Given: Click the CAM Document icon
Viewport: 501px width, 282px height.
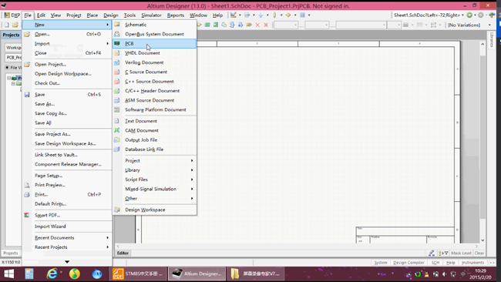Looking at the screenshot, I should [117, 130].
